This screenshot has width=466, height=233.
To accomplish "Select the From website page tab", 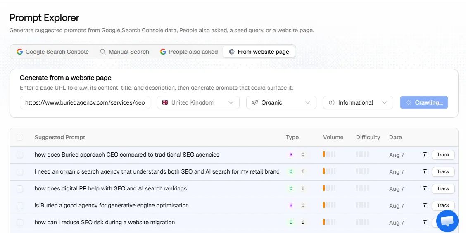I will coord(259,52).
